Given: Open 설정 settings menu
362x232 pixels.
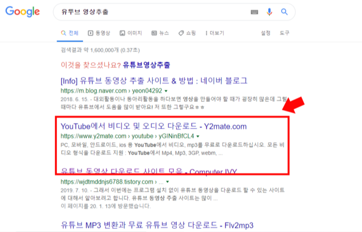Looking at the screenshot, I should coord(266,33).
